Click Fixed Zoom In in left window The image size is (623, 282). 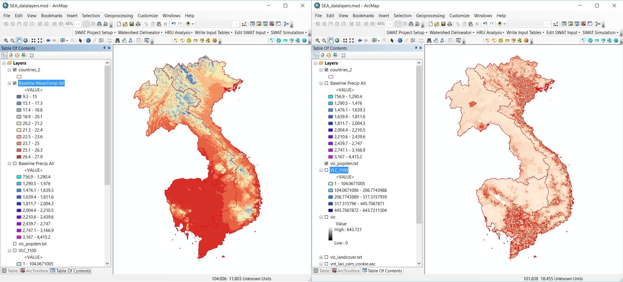[x=33, y=40]
